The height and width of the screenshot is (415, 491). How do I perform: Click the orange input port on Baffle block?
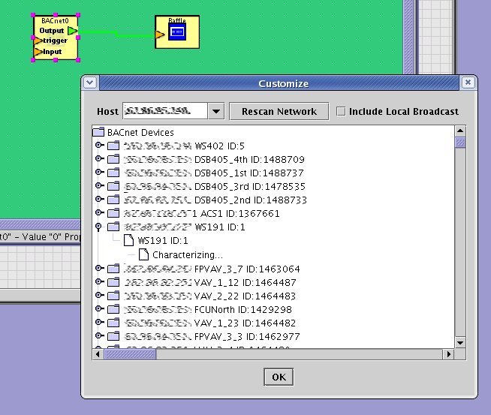(x=160, y=34)
